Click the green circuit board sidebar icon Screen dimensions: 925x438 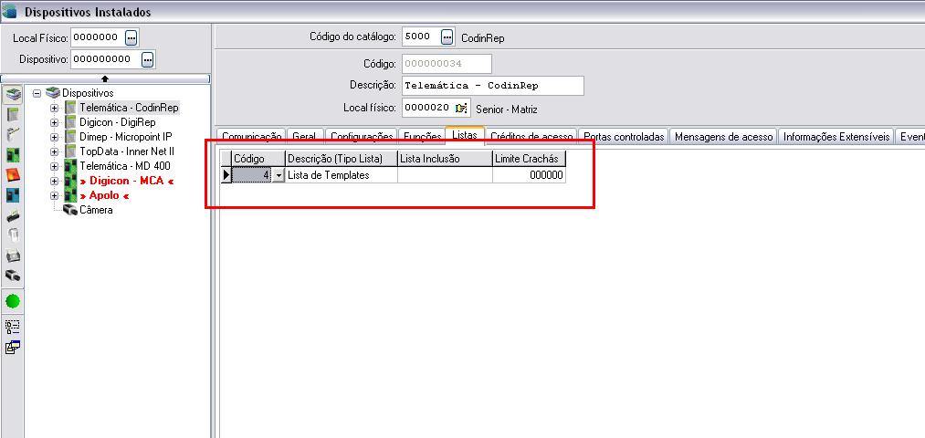(x=13, y=153)
